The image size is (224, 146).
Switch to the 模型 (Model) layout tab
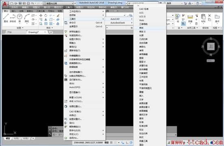pyautogui.click(x=8, y=138)
